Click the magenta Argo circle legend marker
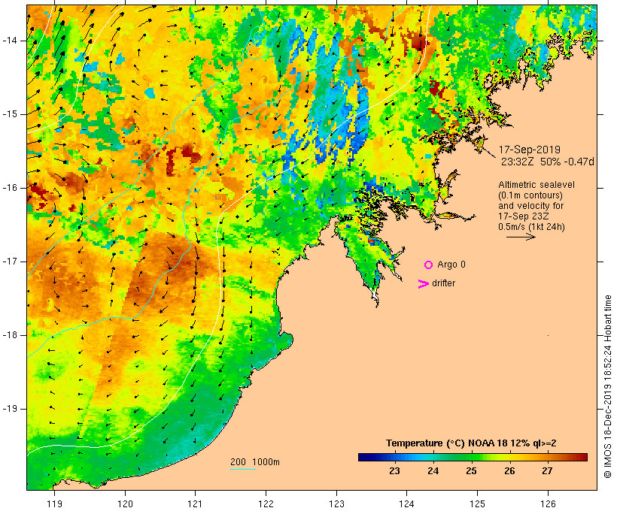This screenshot has height=511, width=617. pyautogui.click(x=429, y=265)
